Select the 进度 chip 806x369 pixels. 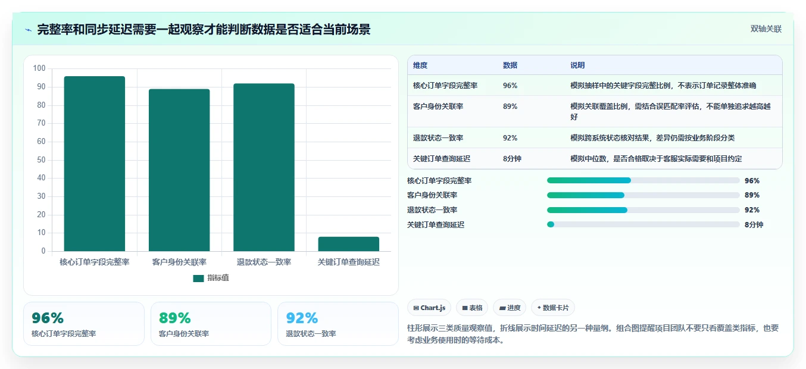tap(510, 308)
